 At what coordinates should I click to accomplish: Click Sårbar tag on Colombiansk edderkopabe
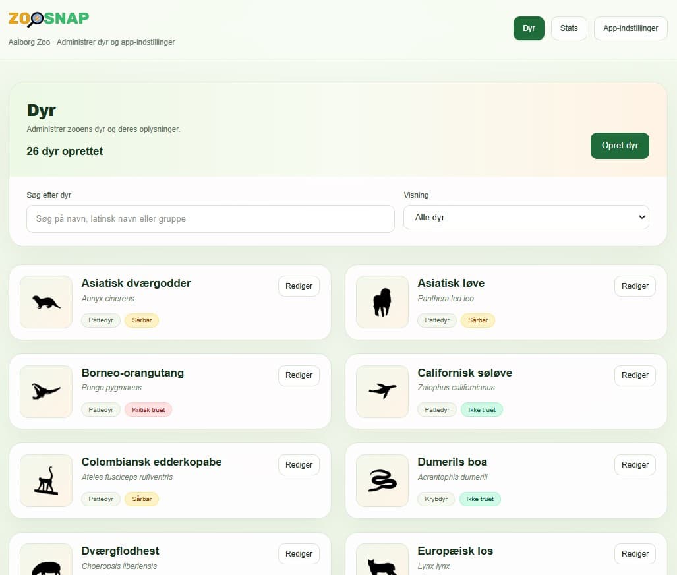[x=142, y=499]
